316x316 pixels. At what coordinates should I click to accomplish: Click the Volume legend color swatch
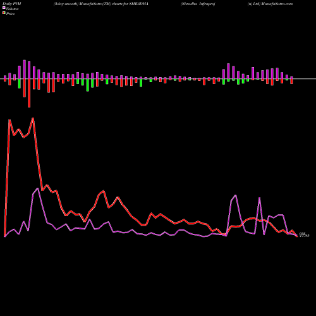[x=4, y=8]
